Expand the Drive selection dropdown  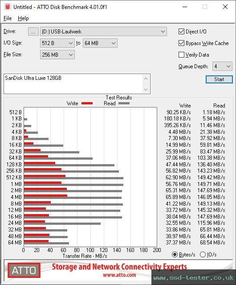103,32
